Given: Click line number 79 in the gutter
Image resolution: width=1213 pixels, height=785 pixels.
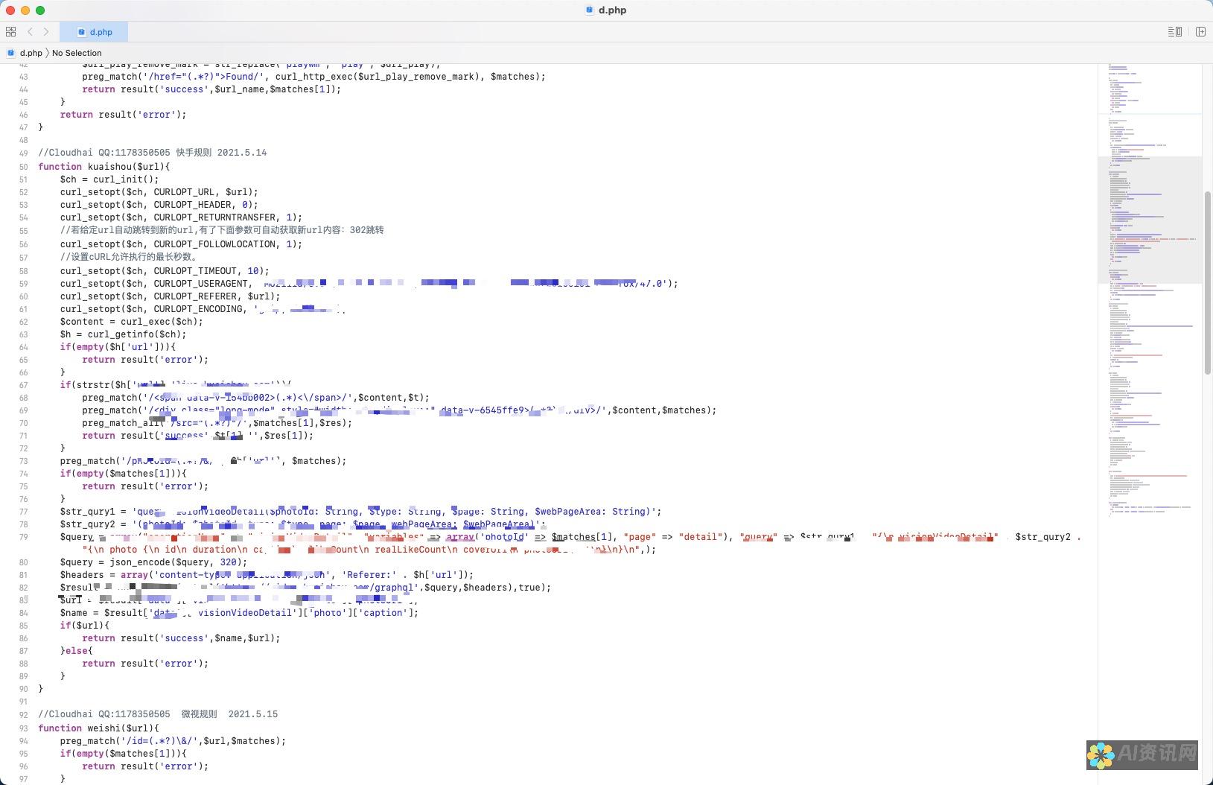Looking at the screenshot, I should coord(23,537).
